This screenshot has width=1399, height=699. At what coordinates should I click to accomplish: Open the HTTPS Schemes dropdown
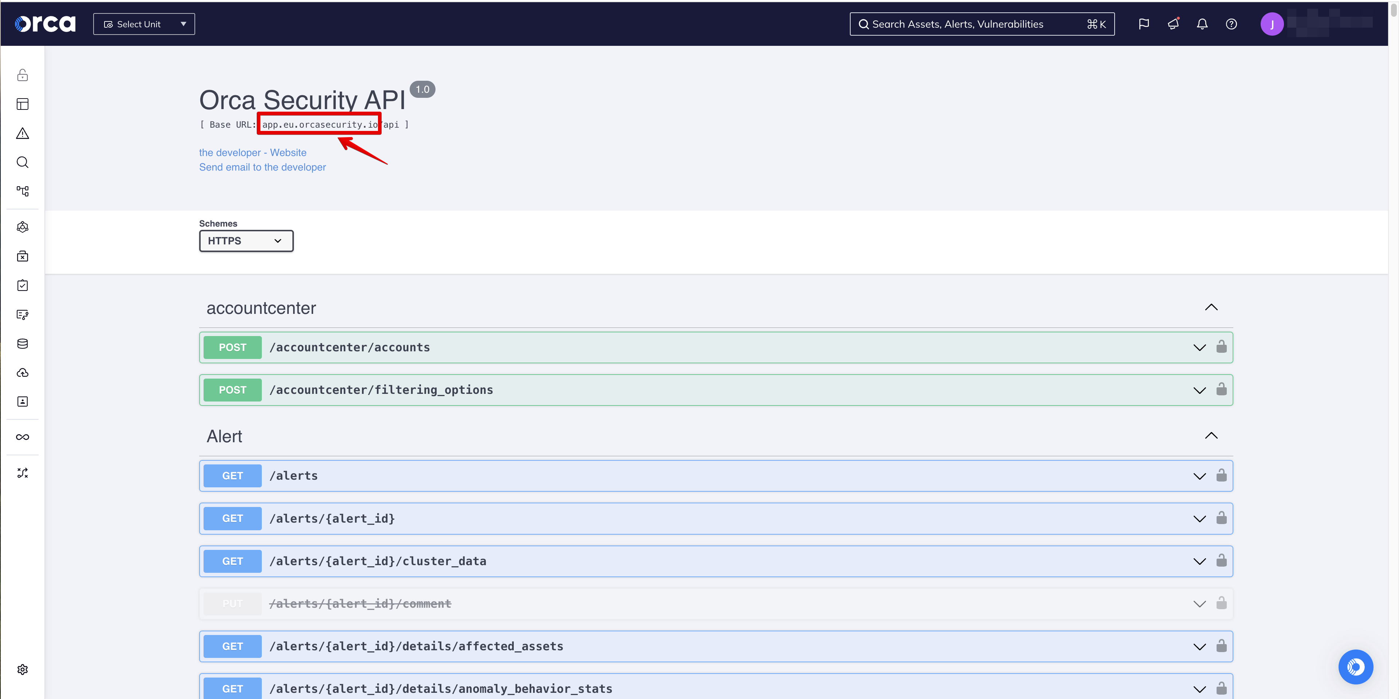coord(245,241)
